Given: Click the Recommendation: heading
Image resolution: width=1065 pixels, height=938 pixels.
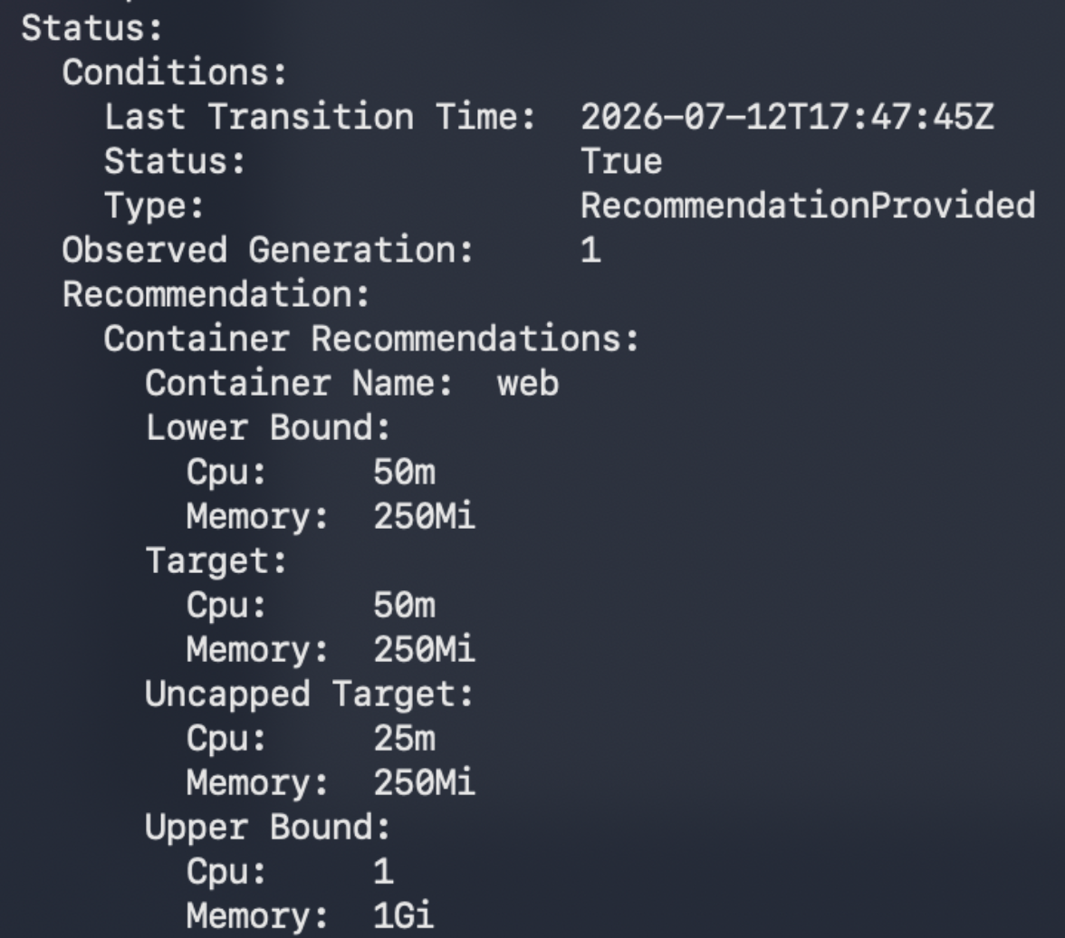Looking at the screenshot, I should pyautogui.click(x=216, y=295).
